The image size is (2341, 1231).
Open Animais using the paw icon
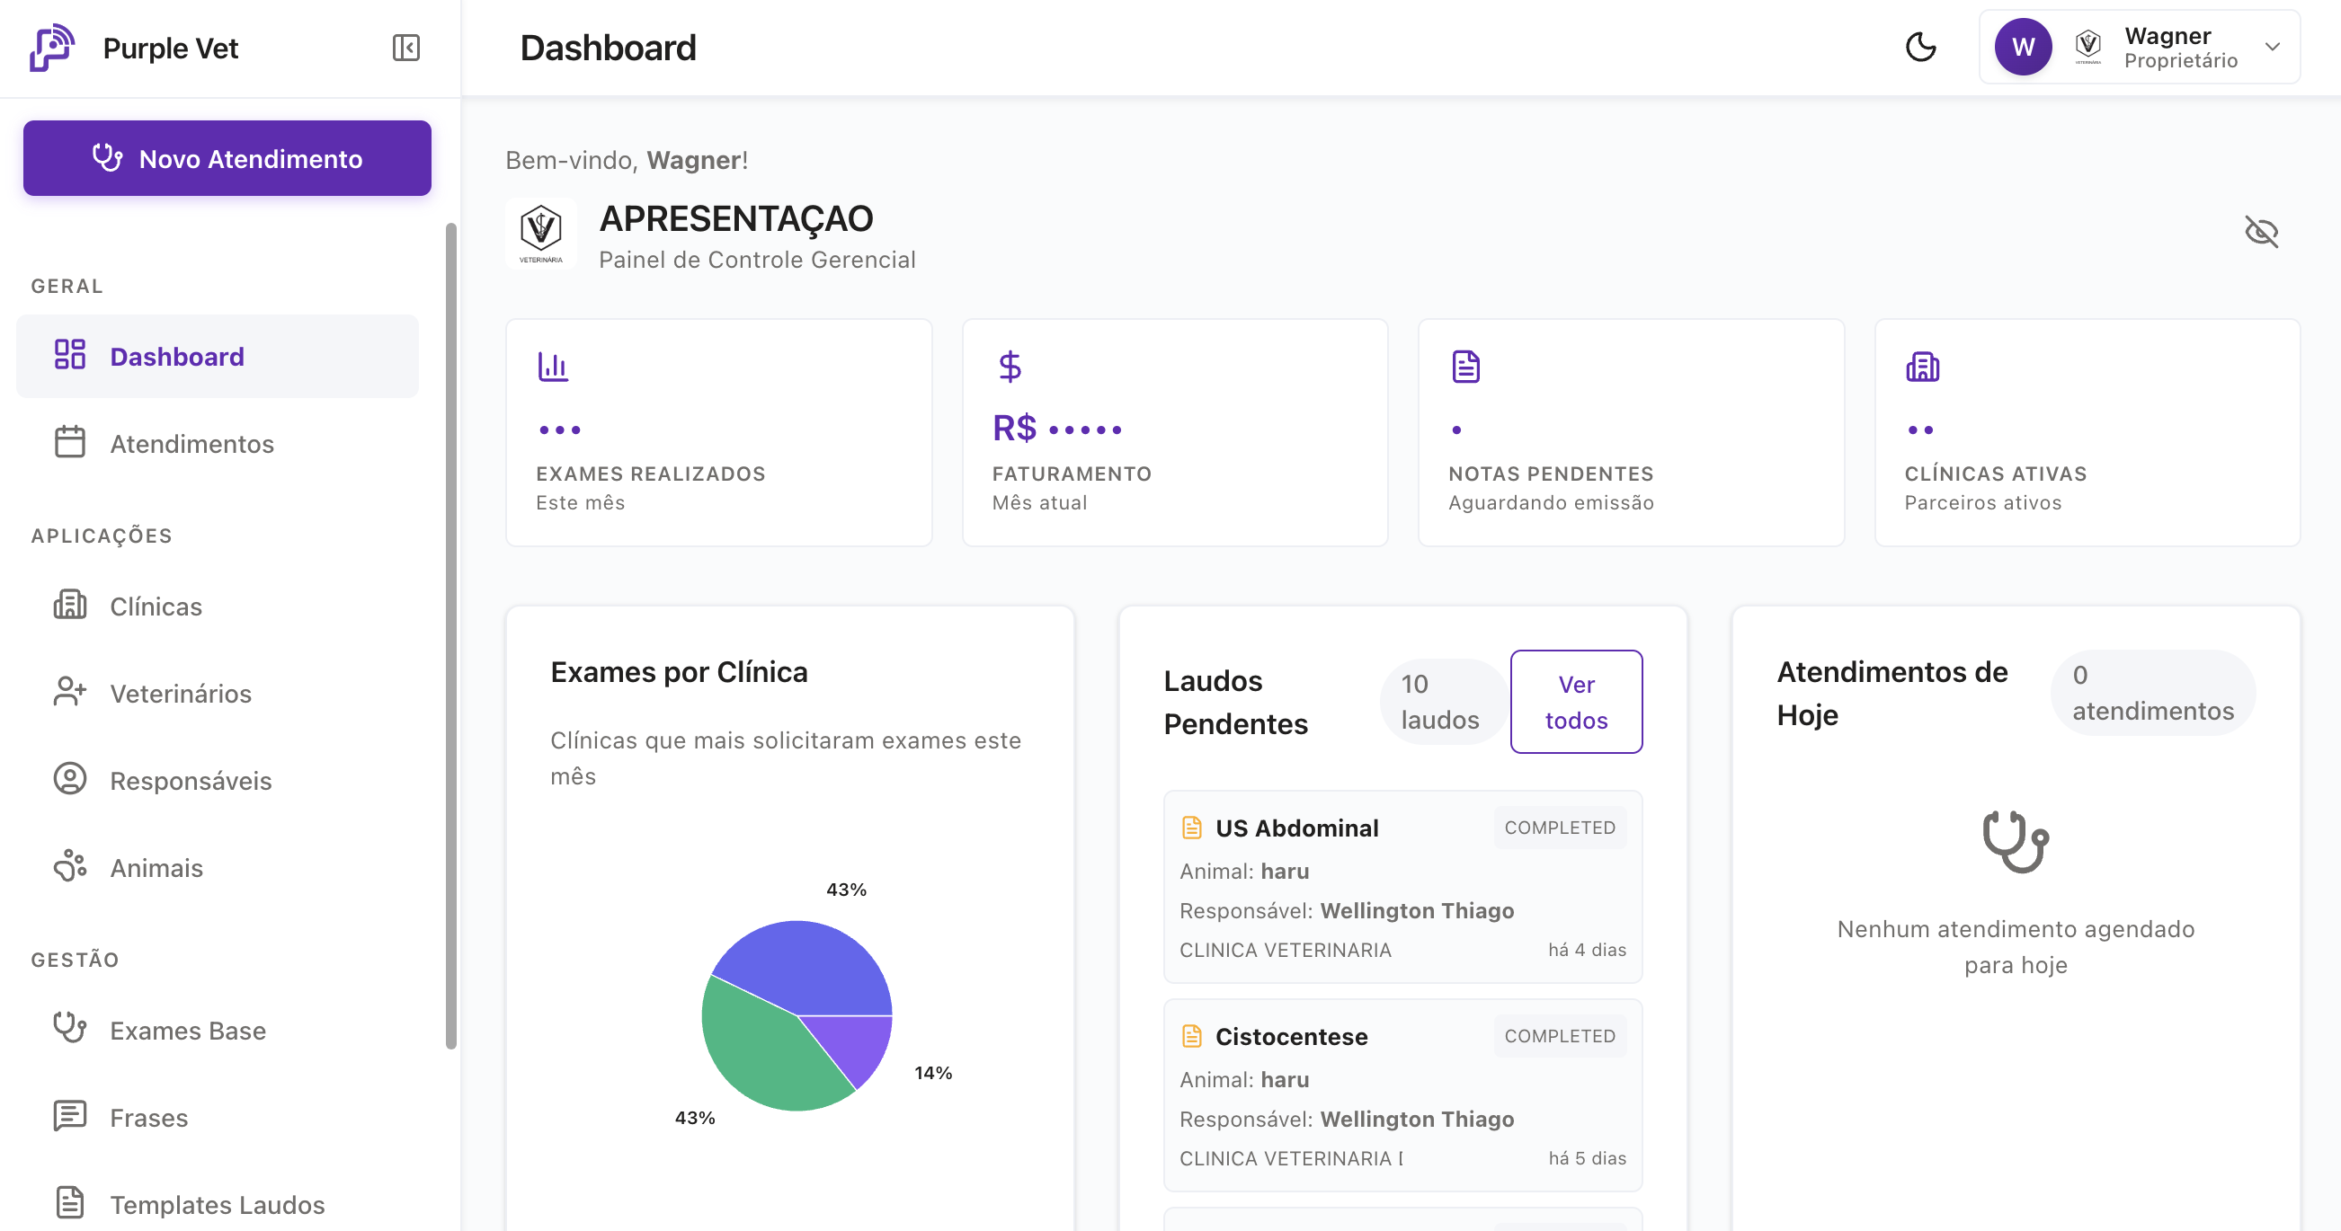click(x=69, y=866)
